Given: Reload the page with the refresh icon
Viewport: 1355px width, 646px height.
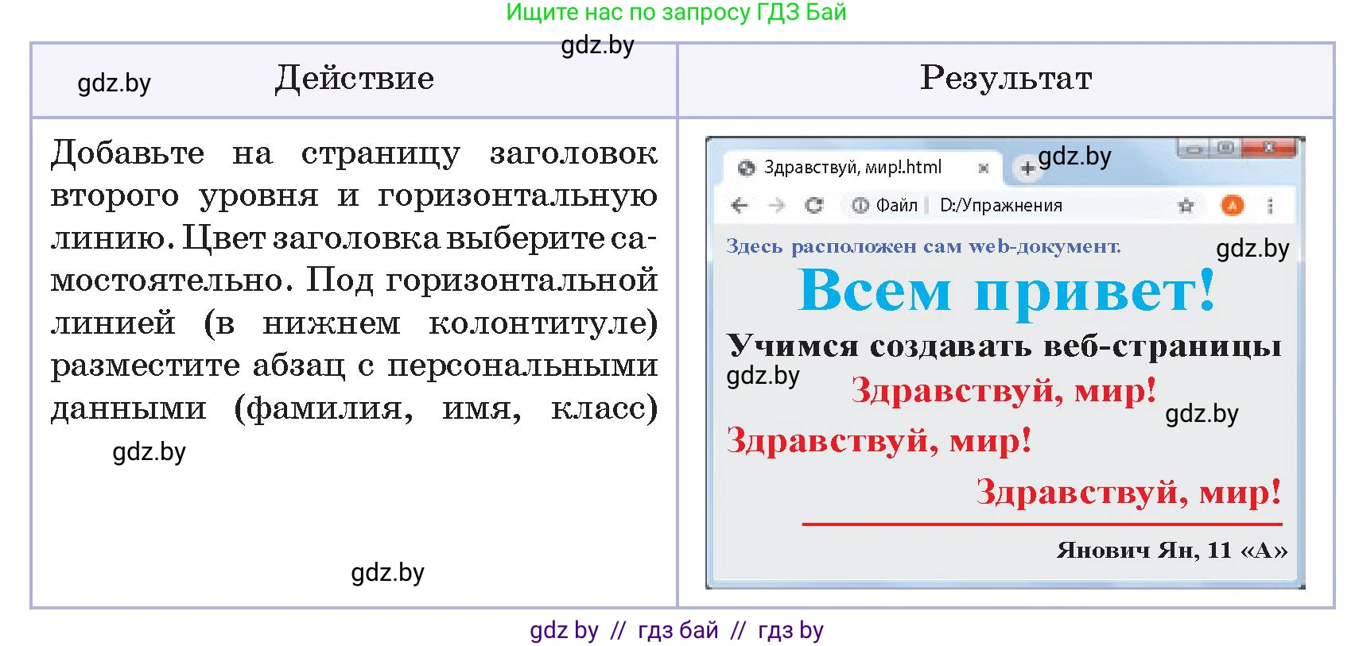Looking at the screenshot, I should click(813, 206).
